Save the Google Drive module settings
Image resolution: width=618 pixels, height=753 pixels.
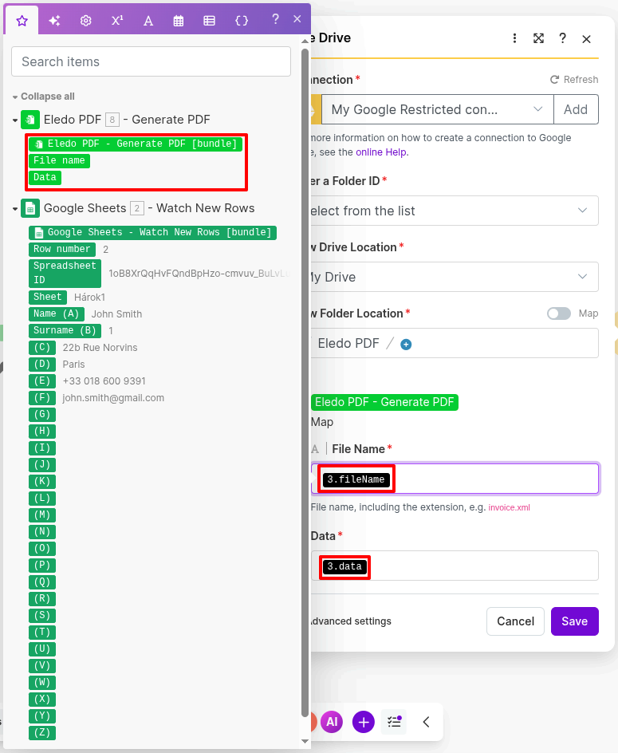(574, 621)
